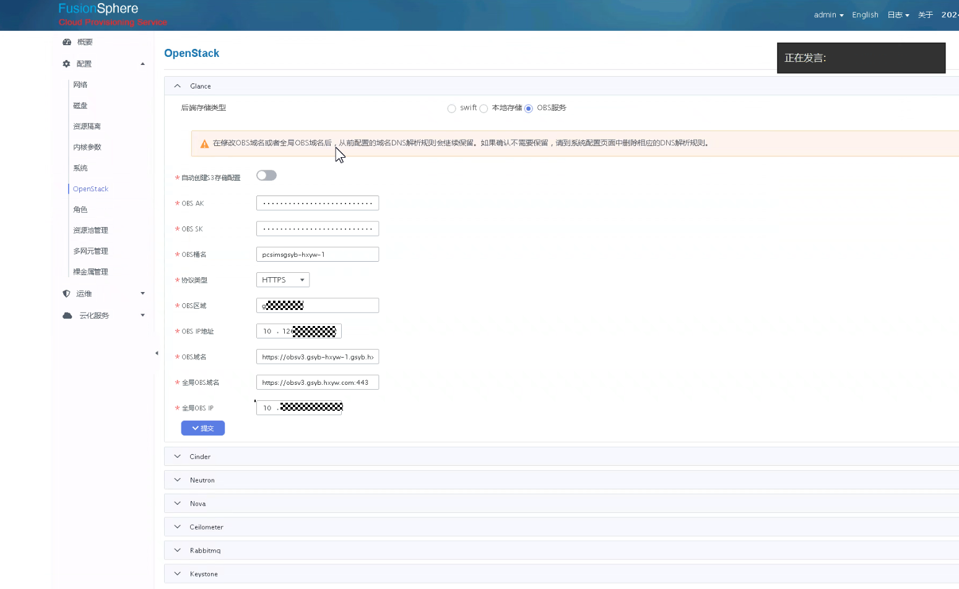This screenshot has height=589, width=959.
Task: Click the cloud icon beside 云化服务
Action: point(67,316)
